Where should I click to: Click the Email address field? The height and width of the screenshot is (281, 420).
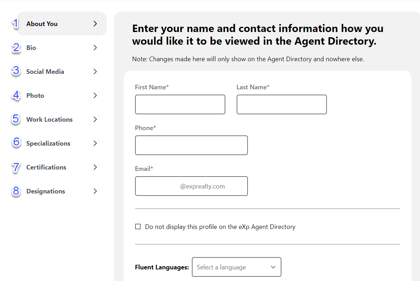click(x=191, y=186)
